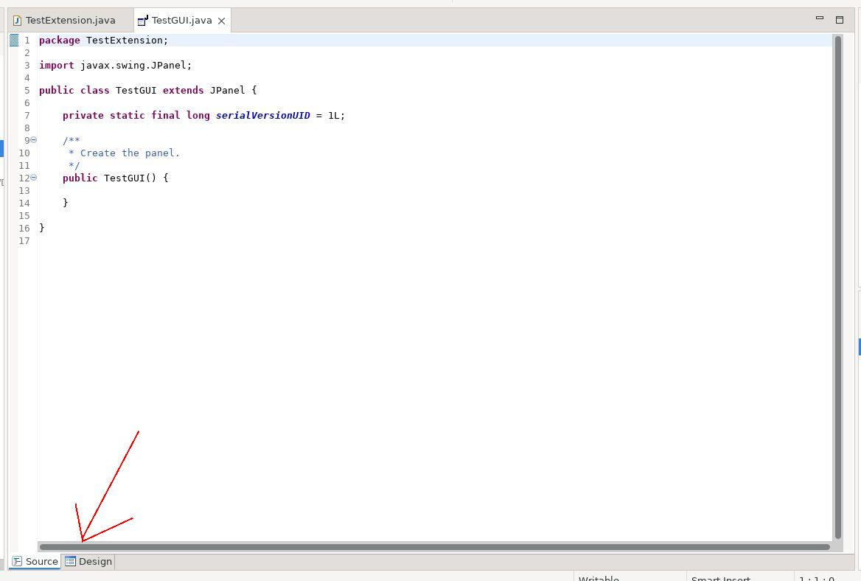The height and width of the screenshot is (581, 861).
Task: Collapse the Javadoc comment at line 9
Action: point(33,140)
